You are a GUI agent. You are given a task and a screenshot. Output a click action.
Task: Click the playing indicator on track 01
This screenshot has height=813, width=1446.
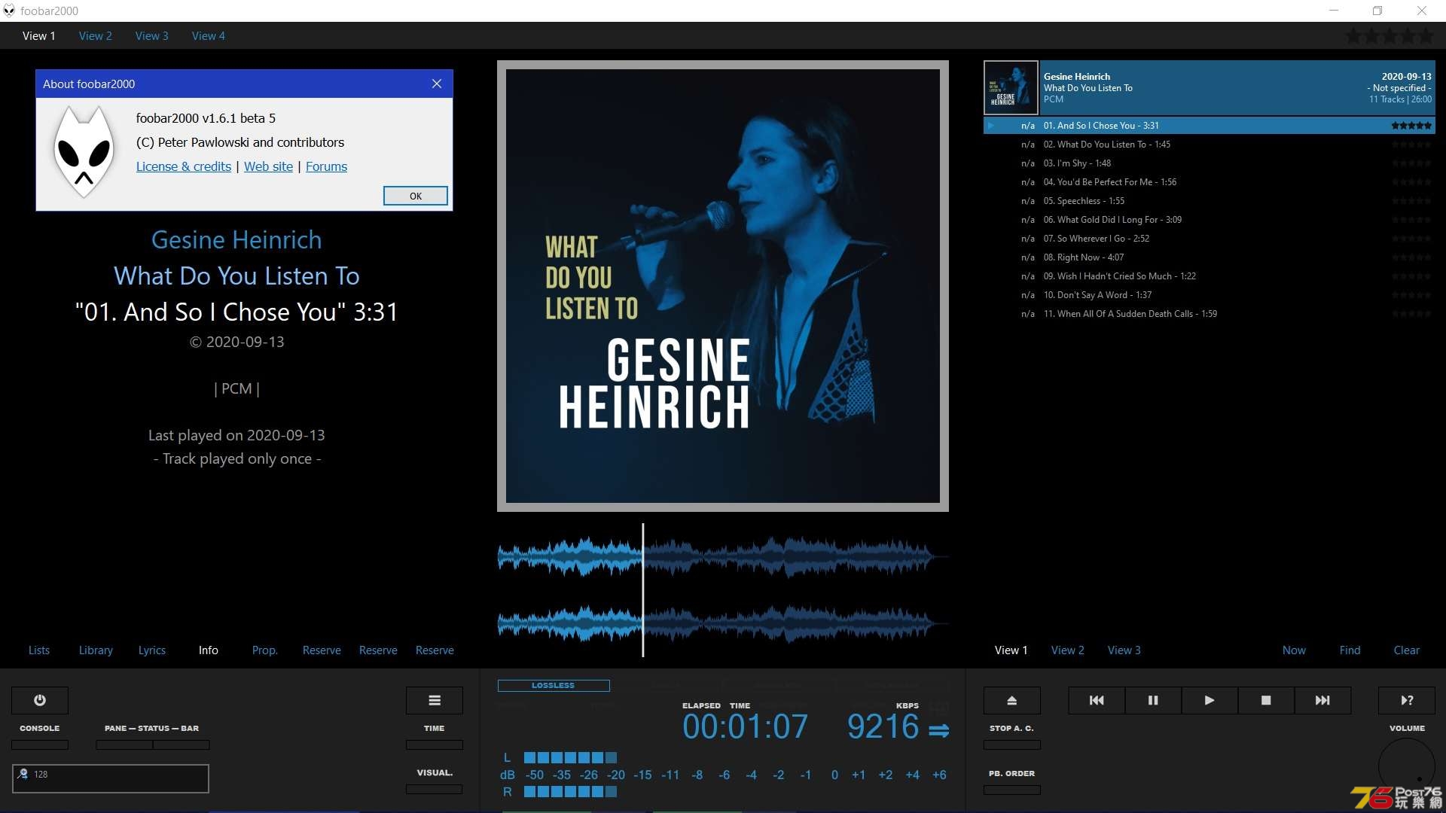[991, 126]
